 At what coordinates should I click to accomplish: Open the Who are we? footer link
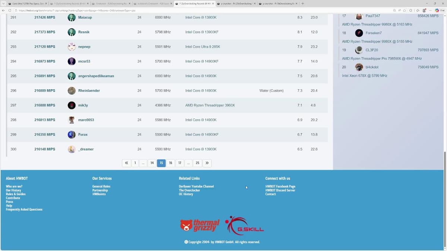(14, 187)
